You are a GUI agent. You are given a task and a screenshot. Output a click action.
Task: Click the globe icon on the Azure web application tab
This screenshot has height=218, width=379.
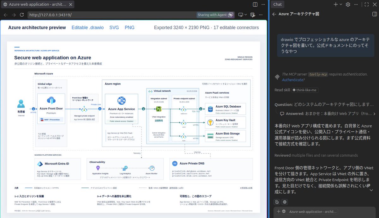tap(5, 4)
